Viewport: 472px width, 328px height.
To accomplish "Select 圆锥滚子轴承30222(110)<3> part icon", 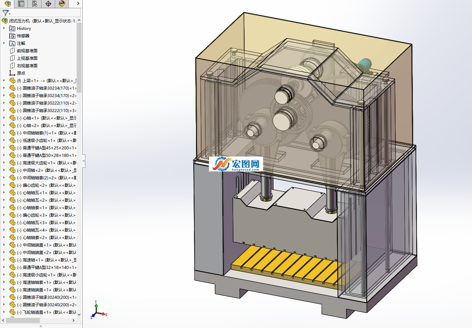I will (x=12, y=111).
